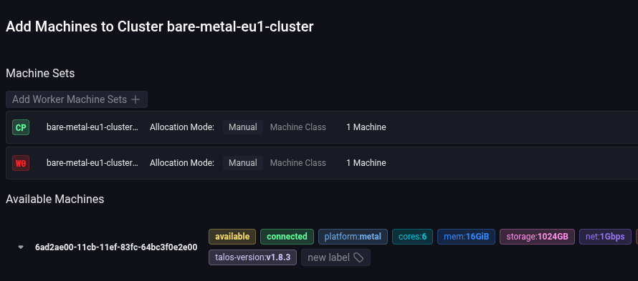
Task: Click the machine ID 6ad2ae00-11cb-11ef-83fc-64bc3f0e2e00
Action: [x=116, y=247]
